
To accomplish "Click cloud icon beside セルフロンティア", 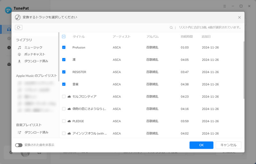I will [69, 97].
